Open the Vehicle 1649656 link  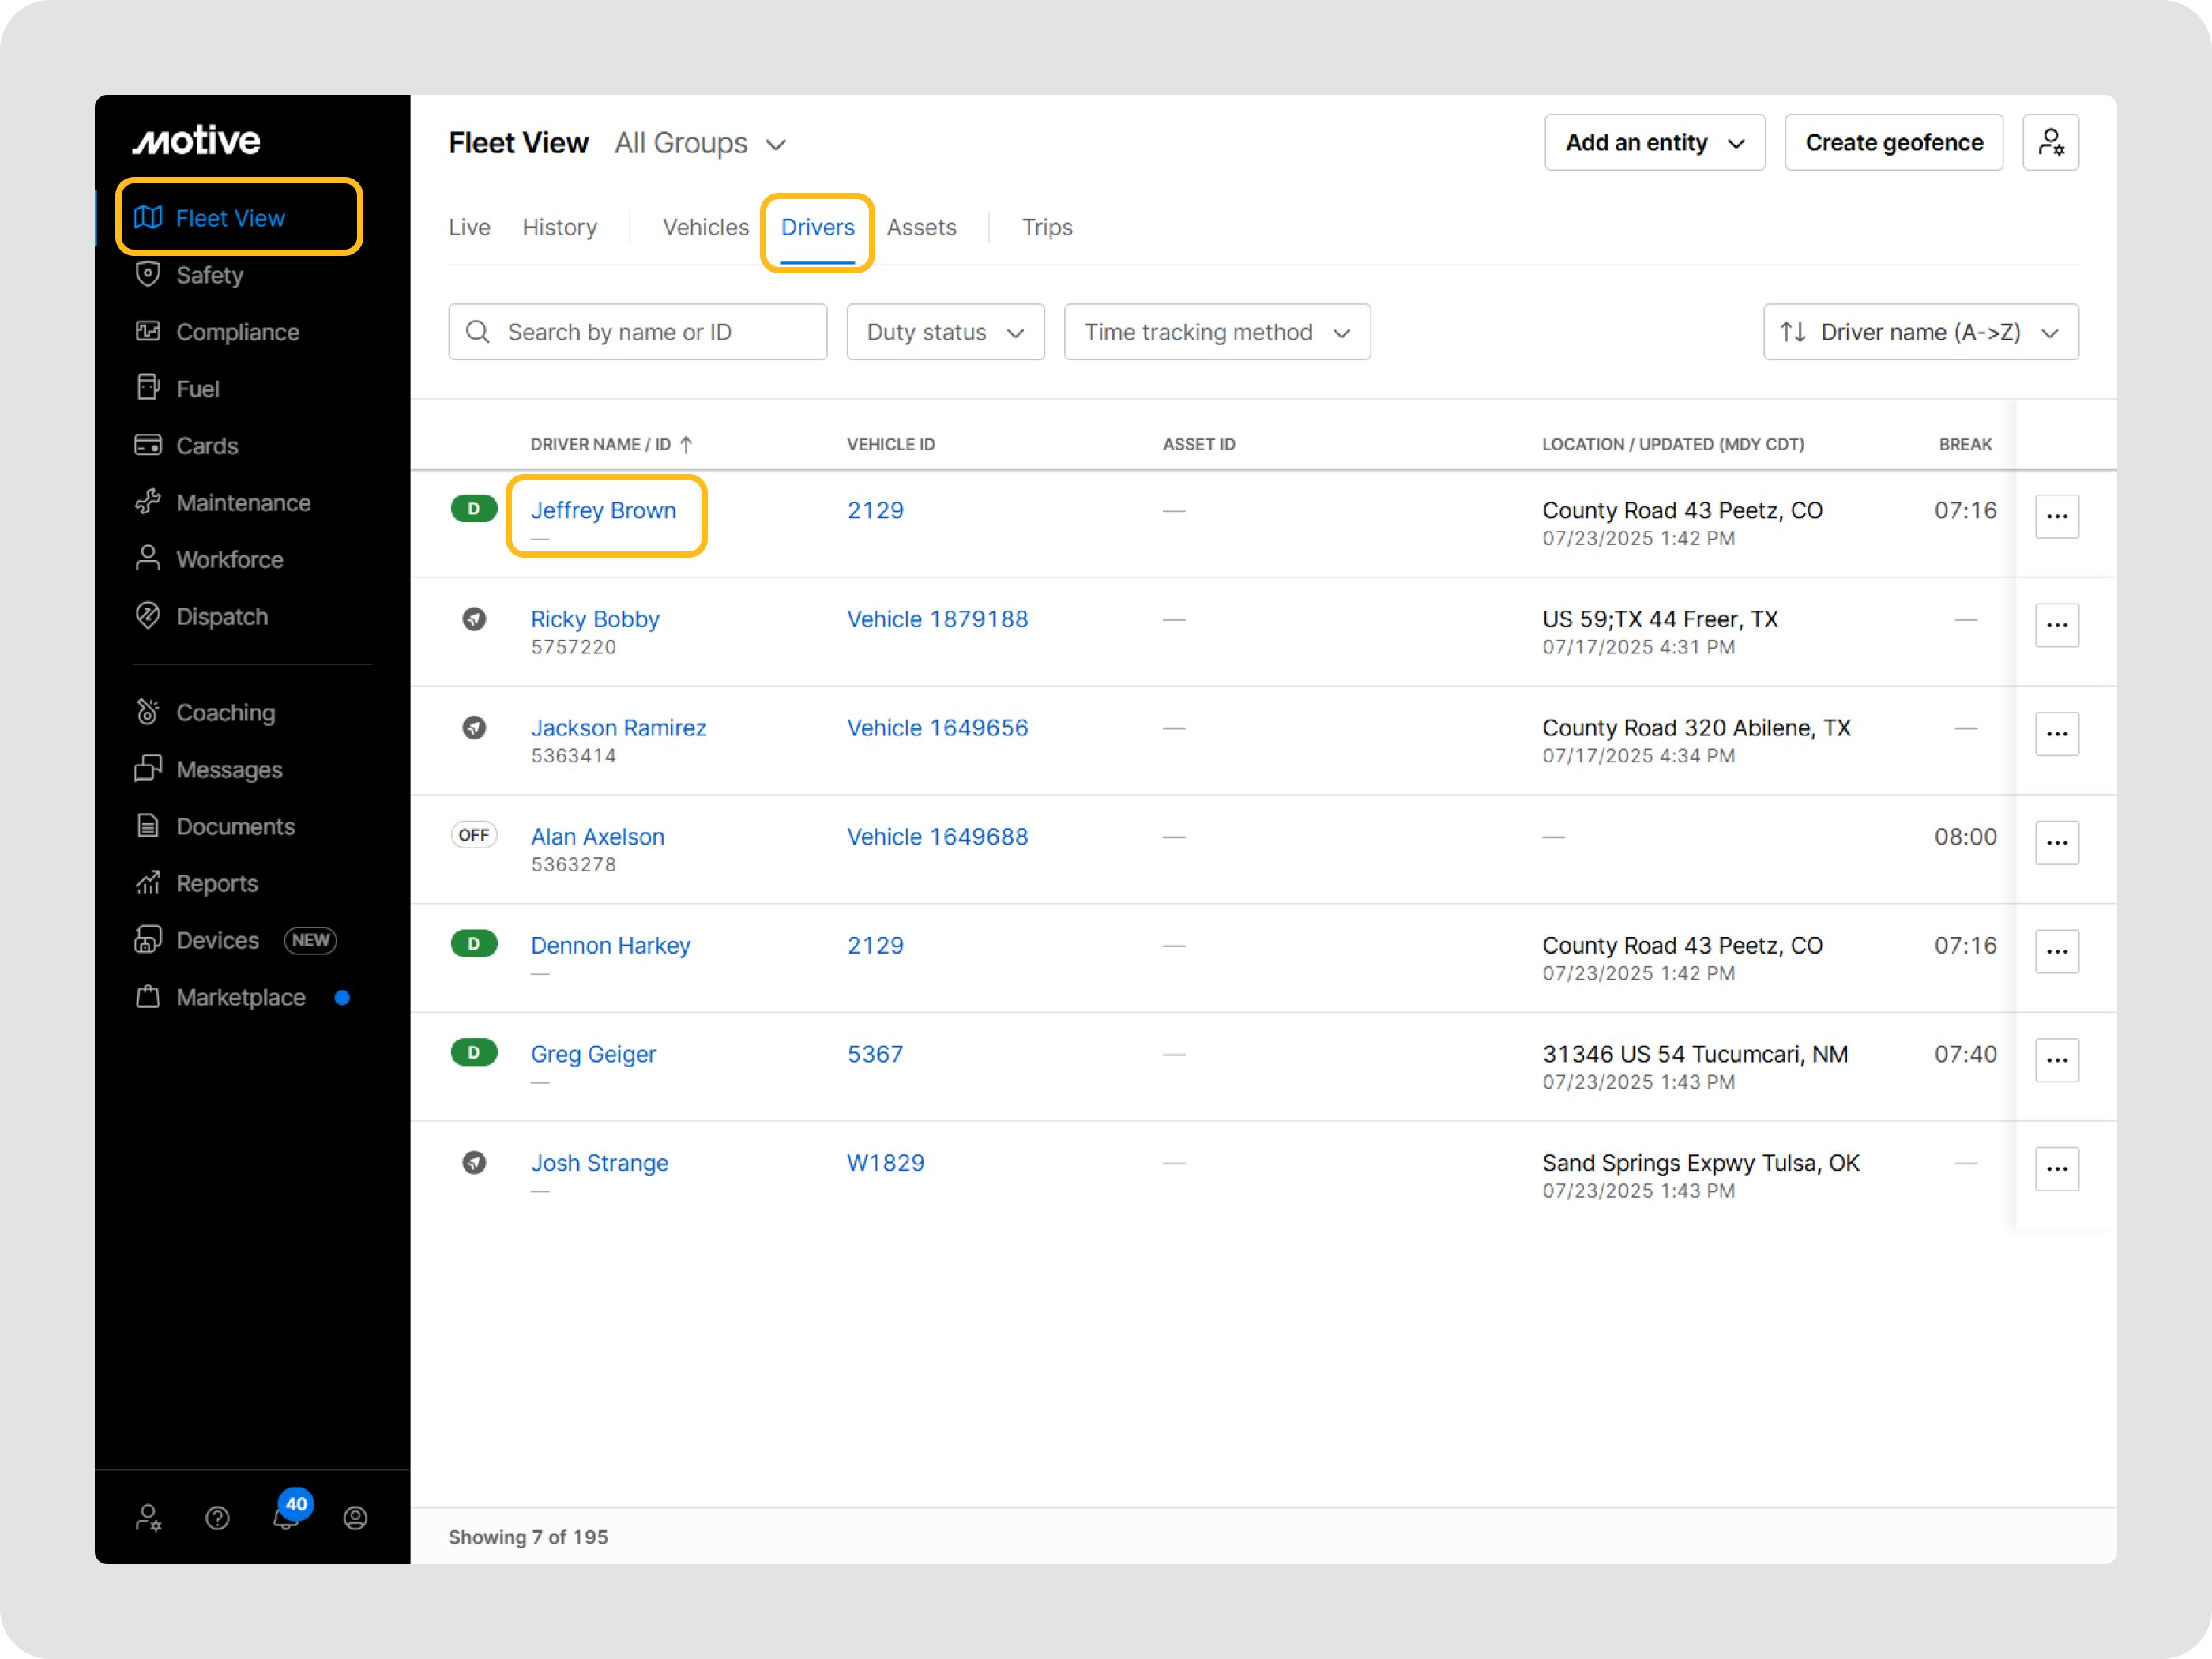tap(937, 728)
